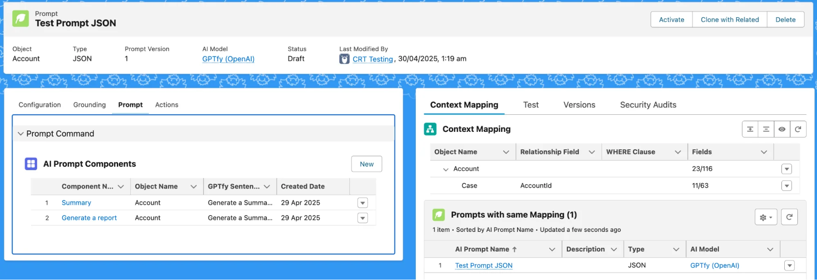Open the Relationship Field column menu

pyautogui.click(x=591, y=152)
